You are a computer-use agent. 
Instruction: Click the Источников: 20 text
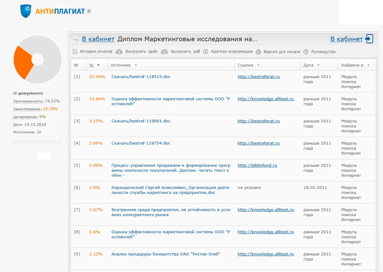coord(27,132)
